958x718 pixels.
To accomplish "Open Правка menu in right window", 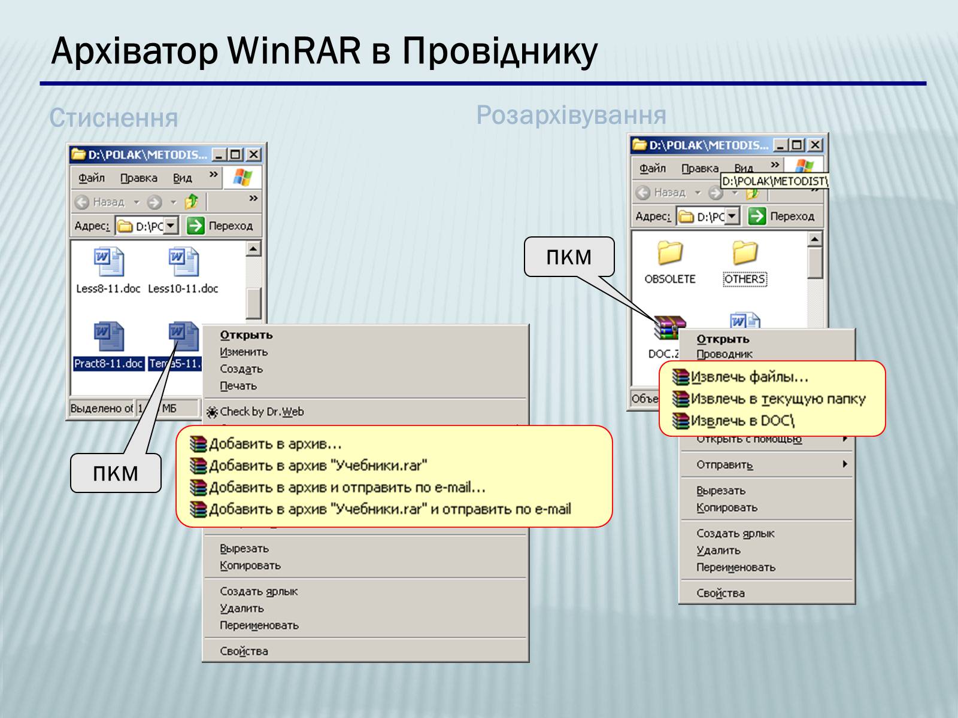I will coord(699,168).
